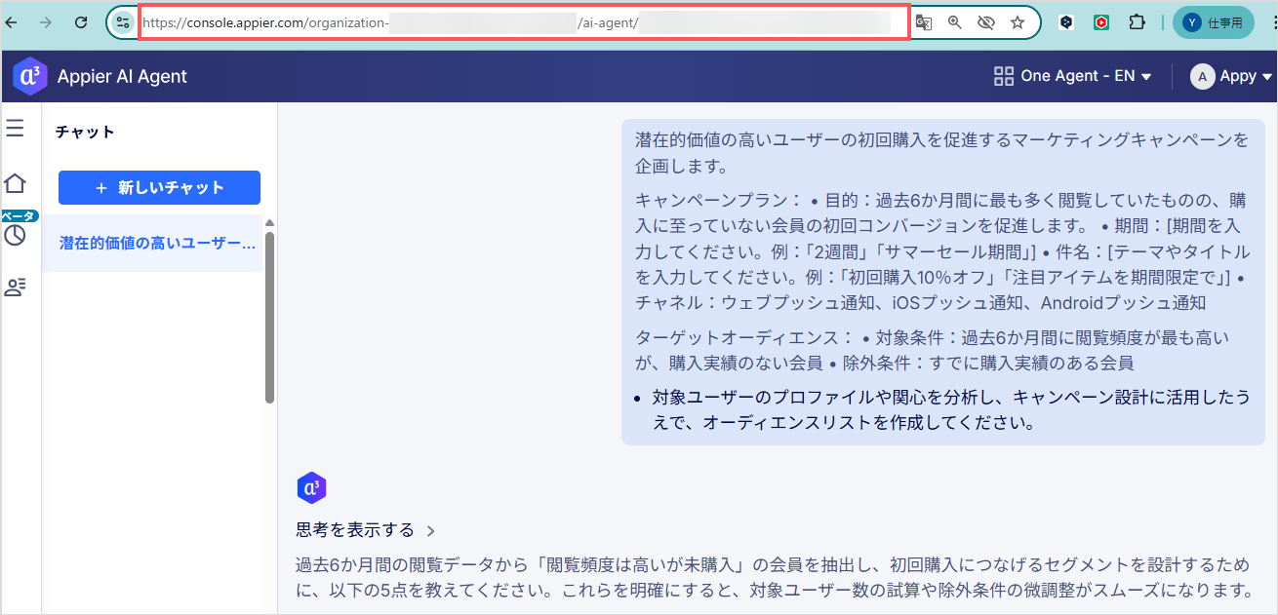Open the beta pie chart sidebar icon
This screenshot has height=615, width=1278.
[15, 235]
